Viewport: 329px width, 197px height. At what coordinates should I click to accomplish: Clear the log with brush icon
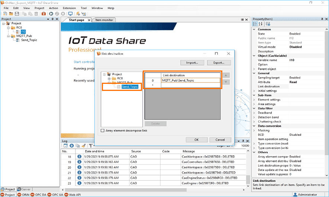pyautogui.click(x=84, y=146)
